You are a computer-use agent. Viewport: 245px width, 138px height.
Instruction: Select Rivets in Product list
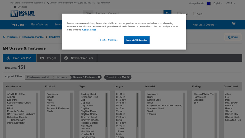[50, 103]
